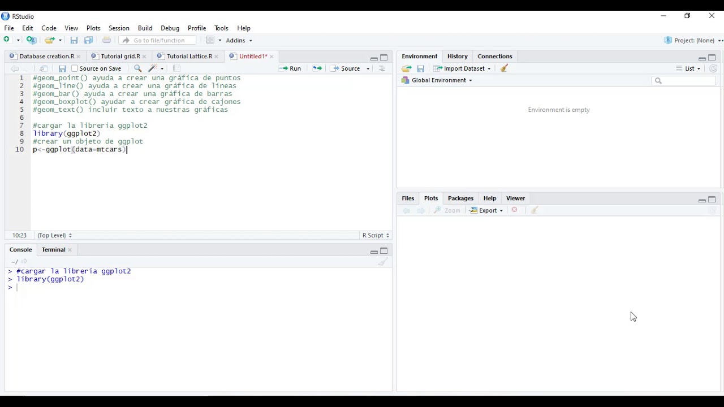
Task: Toggle Source on Save checkbox
Action: tap(75, 68)
